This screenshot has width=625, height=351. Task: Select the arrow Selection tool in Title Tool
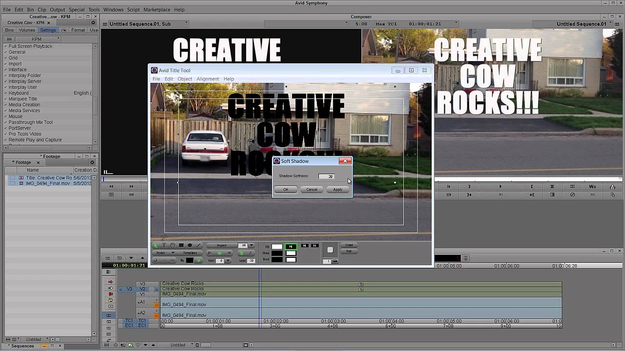point(156,245)
